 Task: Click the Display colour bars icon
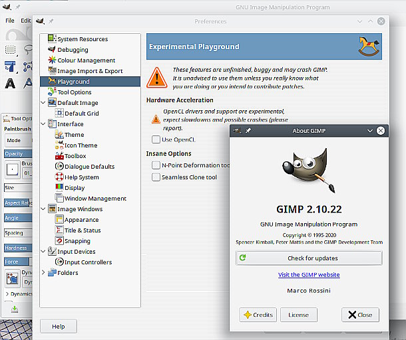[x=59, y=187]
